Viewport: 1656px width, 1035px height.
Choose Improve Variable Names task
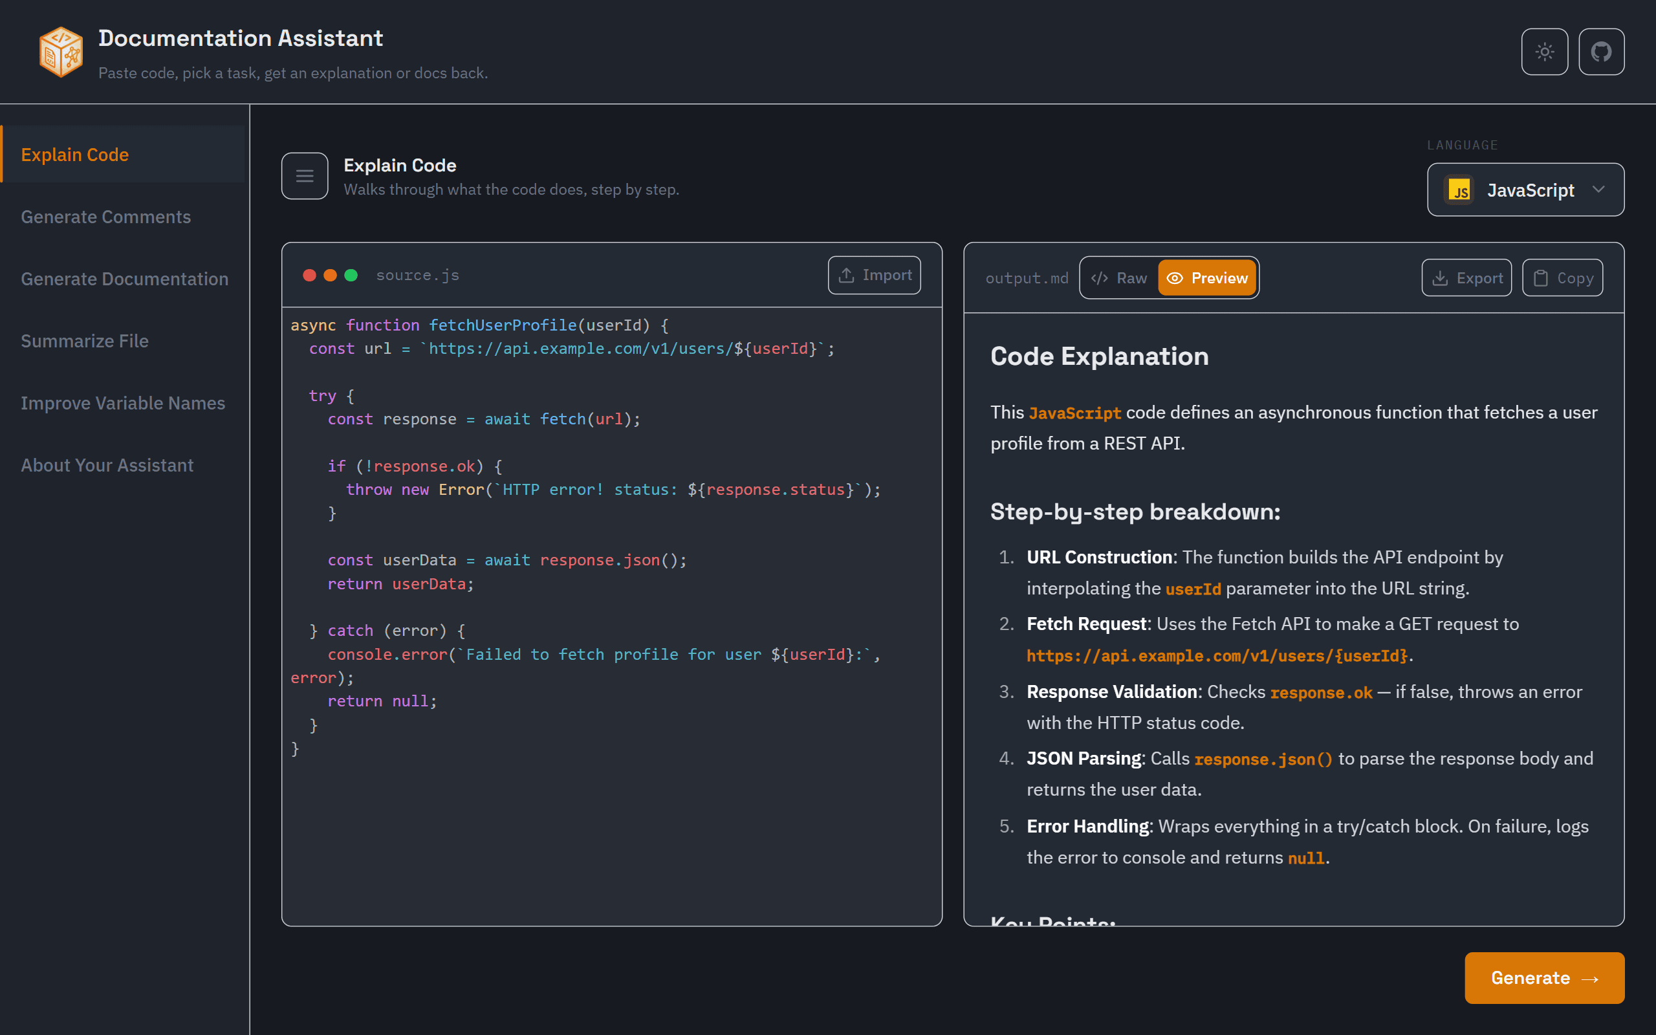(x=123, y=403)
